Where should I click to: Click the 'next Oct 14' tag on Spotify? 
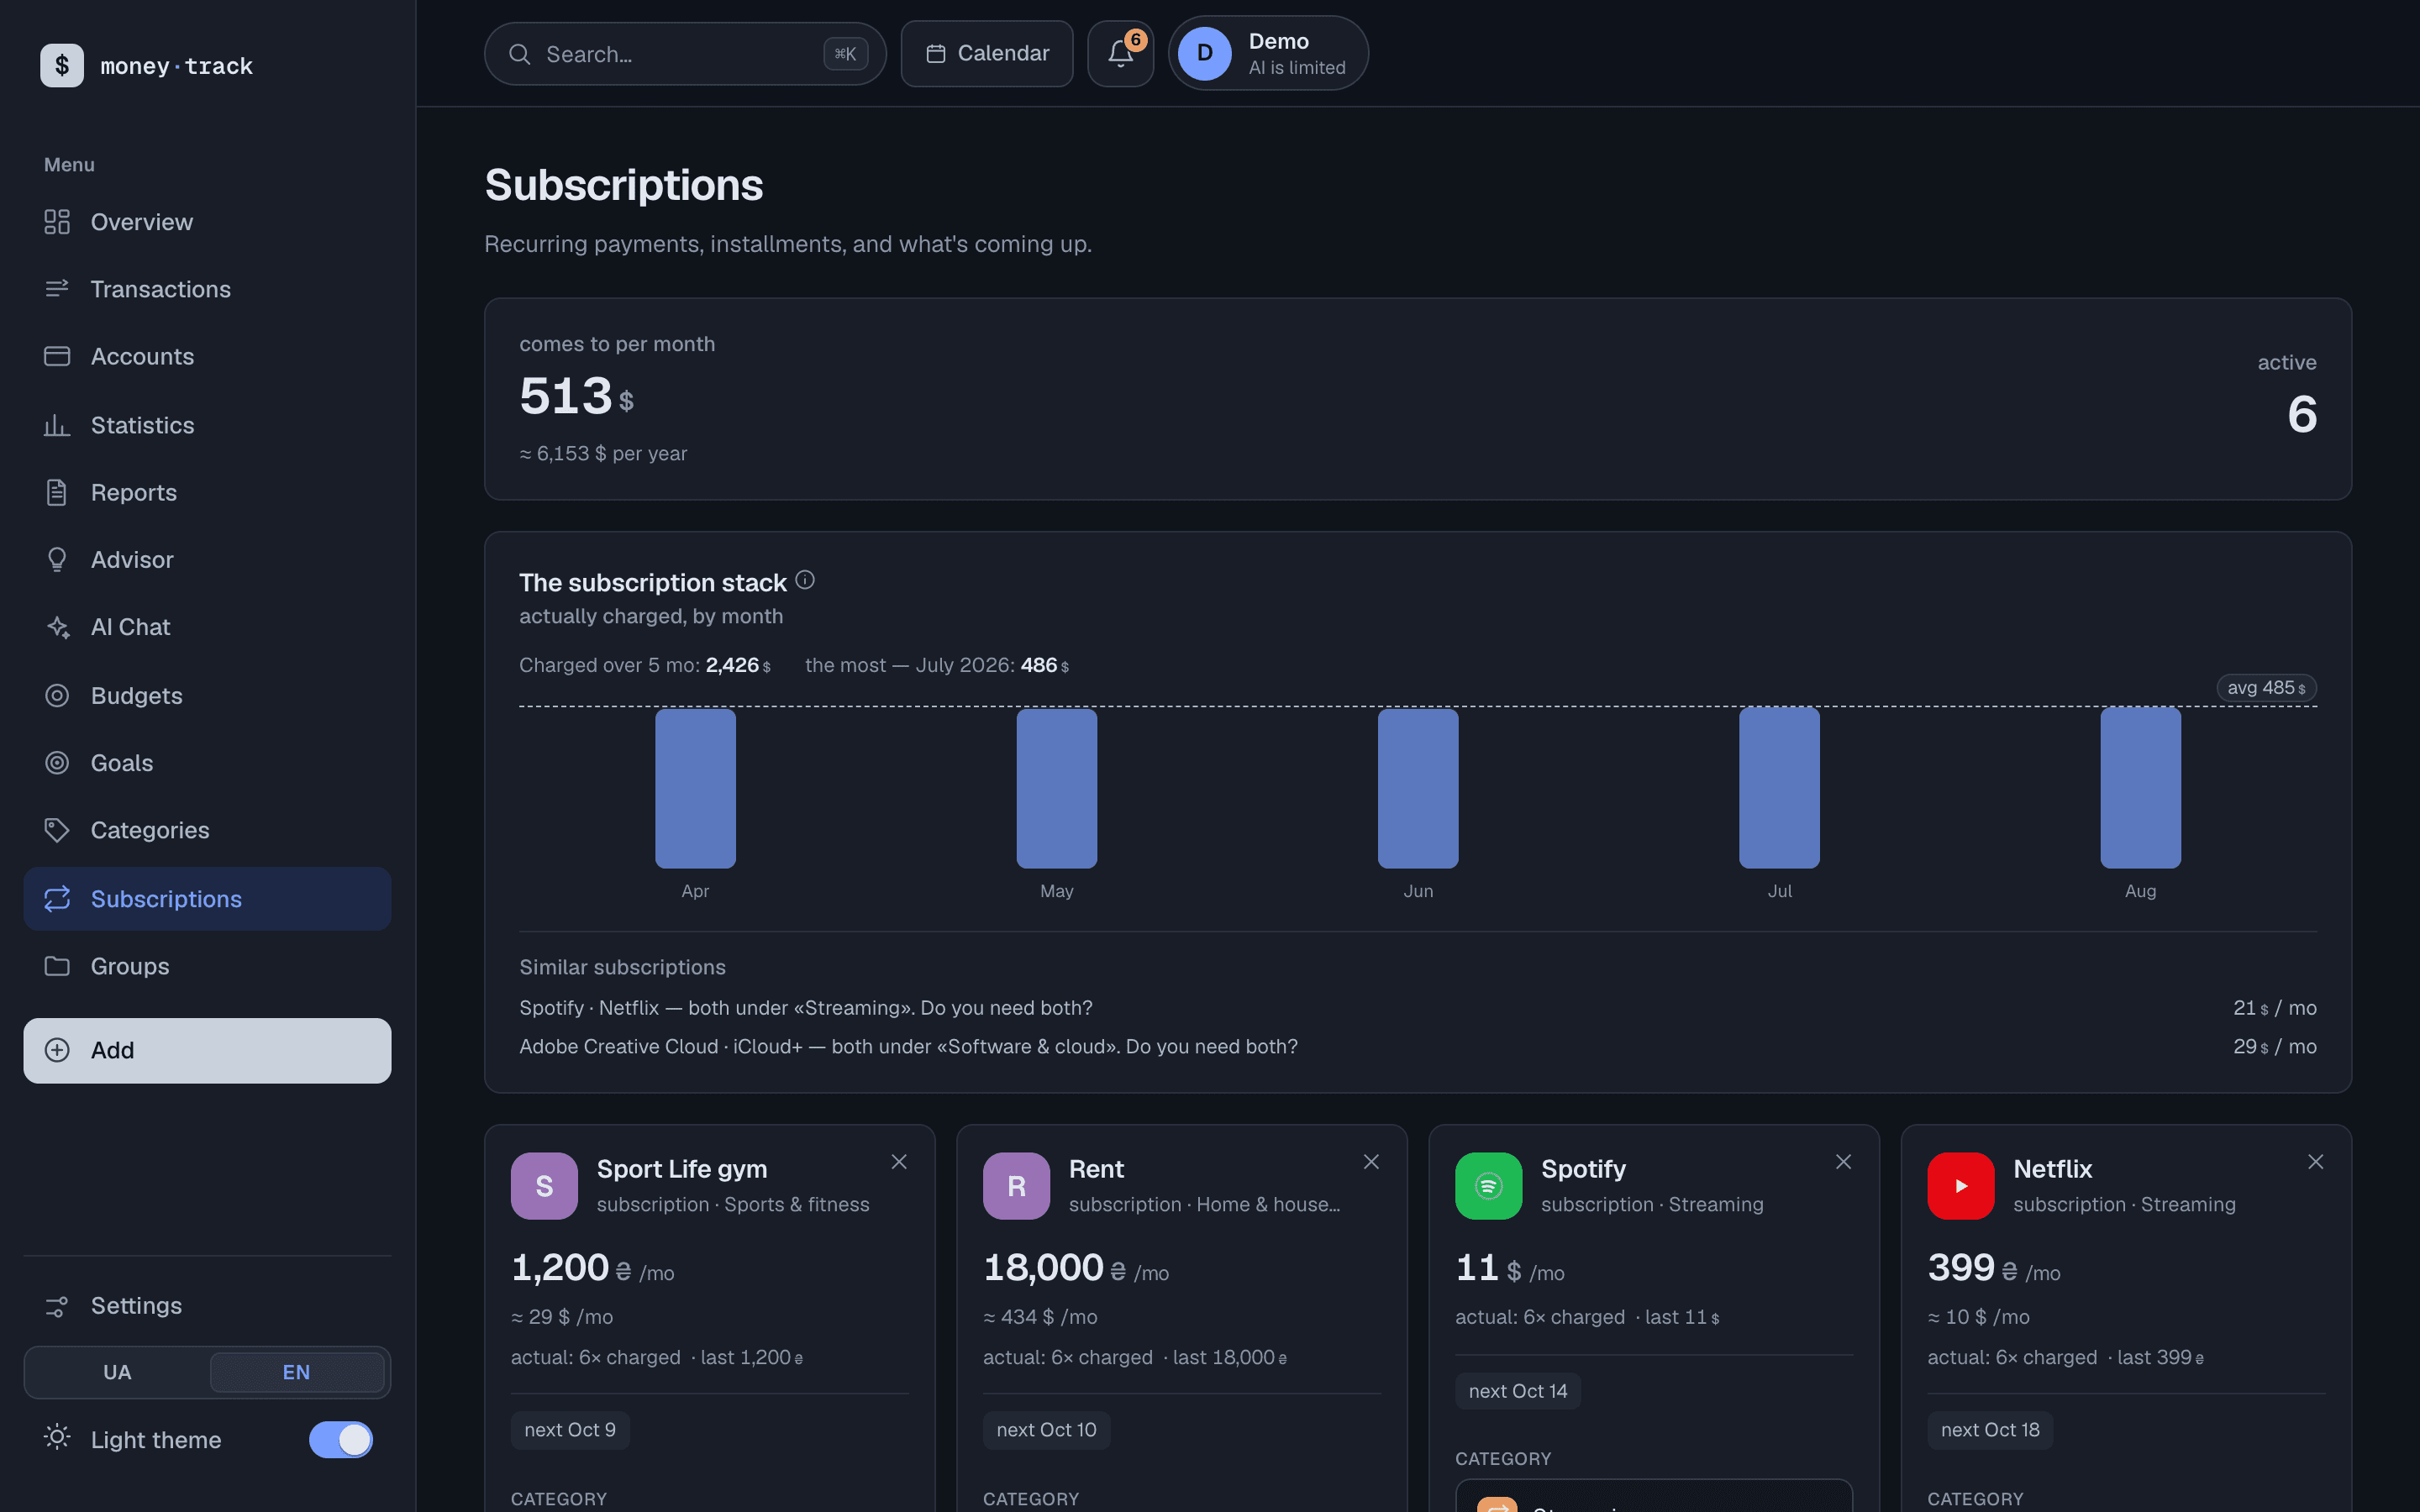(1517, 1391)
